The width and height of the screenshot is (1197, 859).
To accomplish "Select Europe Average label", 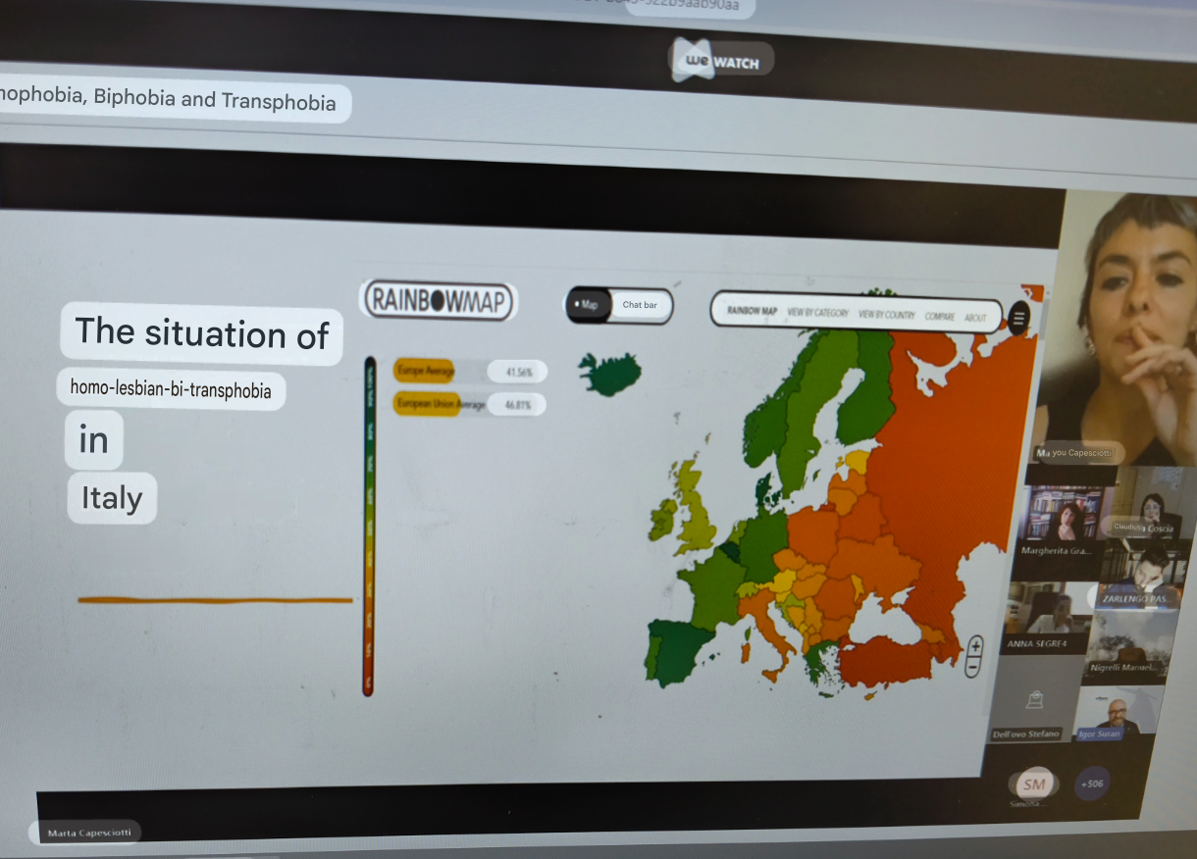I will [425, 371].
